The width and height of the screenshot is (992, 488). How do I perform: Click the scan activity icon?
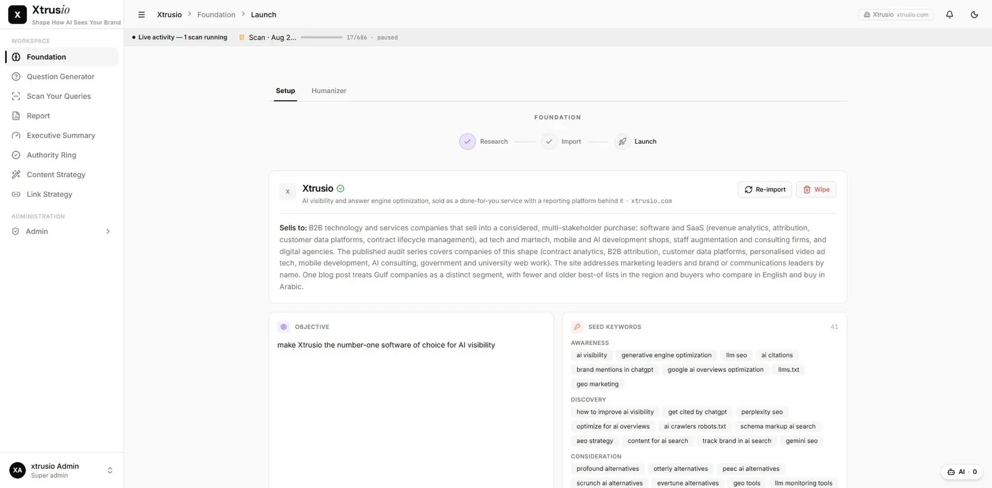pos(242,37)
